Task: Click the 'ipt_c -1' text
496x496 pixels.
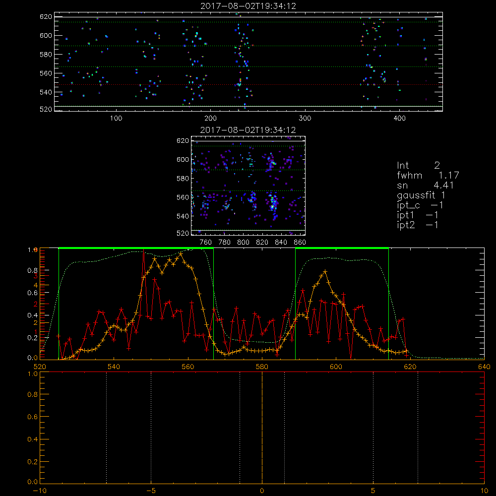Action: coord(420,206)
